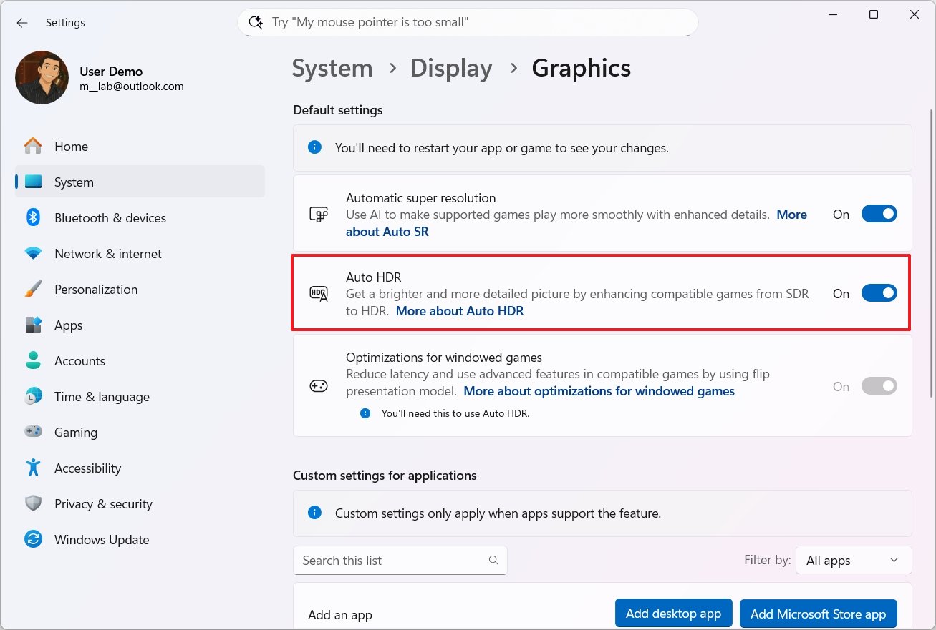Go to Gaming settings
Viewport: 936px width, 630px height.
140,433
